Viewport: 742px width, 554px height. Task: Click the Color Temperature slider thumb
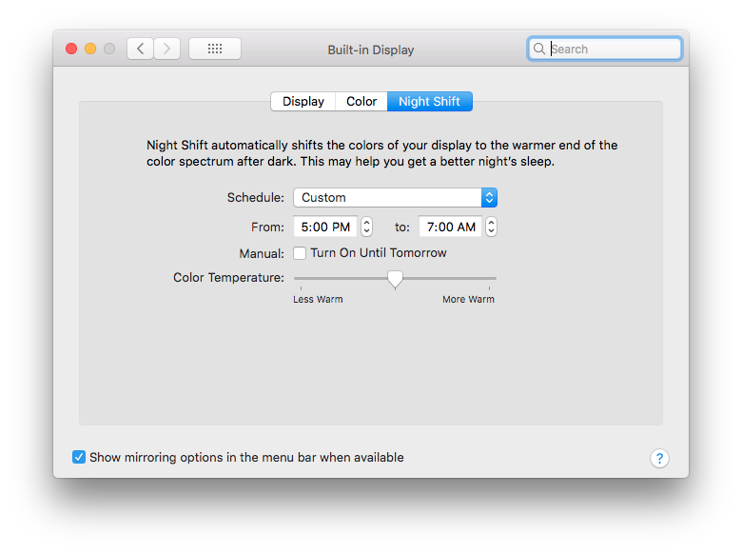point(395,279)
